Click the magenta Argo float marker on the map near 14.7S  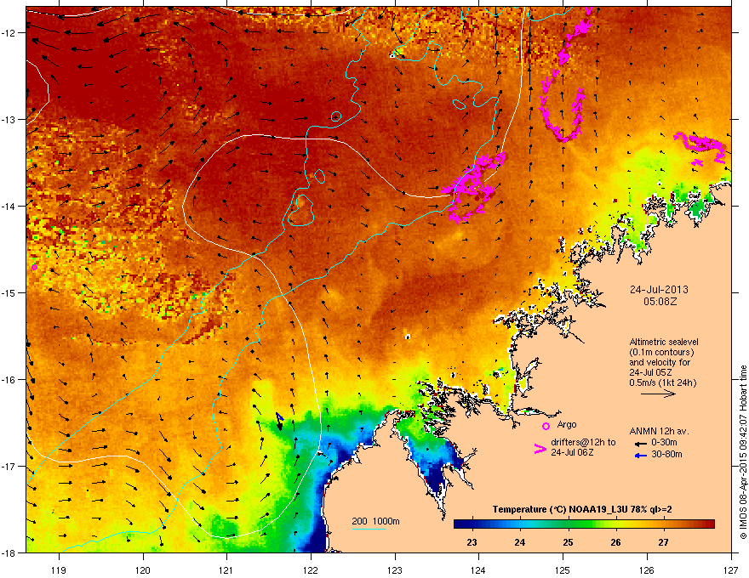point(34,267)
